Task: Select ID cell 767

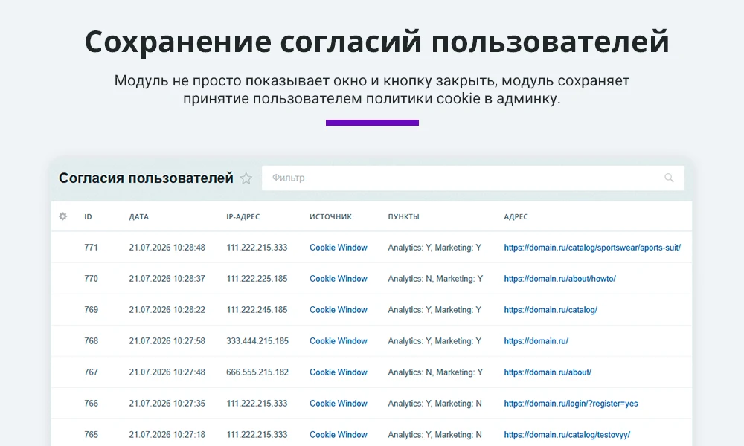Action: point(91,372)
